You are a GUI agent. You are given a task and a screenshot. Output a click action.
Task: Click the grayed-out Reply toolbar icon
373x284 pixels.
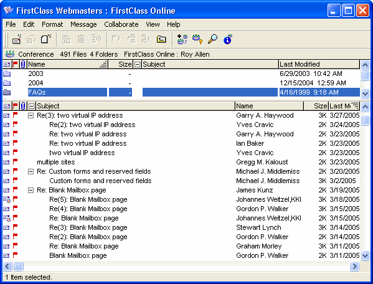click(31, 39)
